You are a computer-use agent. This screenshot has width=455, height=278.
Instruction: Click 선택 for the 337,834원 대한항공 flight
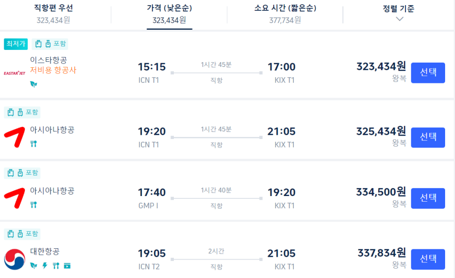coord(428,259)
